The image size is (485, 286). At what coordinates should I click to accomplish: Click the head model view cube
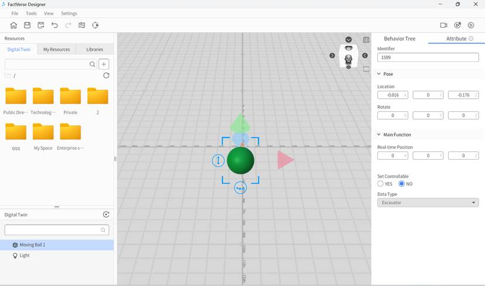click(349, 60)
